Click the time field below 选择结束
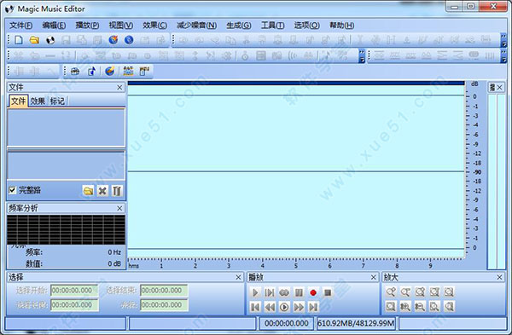 click(x=164, y=305)
